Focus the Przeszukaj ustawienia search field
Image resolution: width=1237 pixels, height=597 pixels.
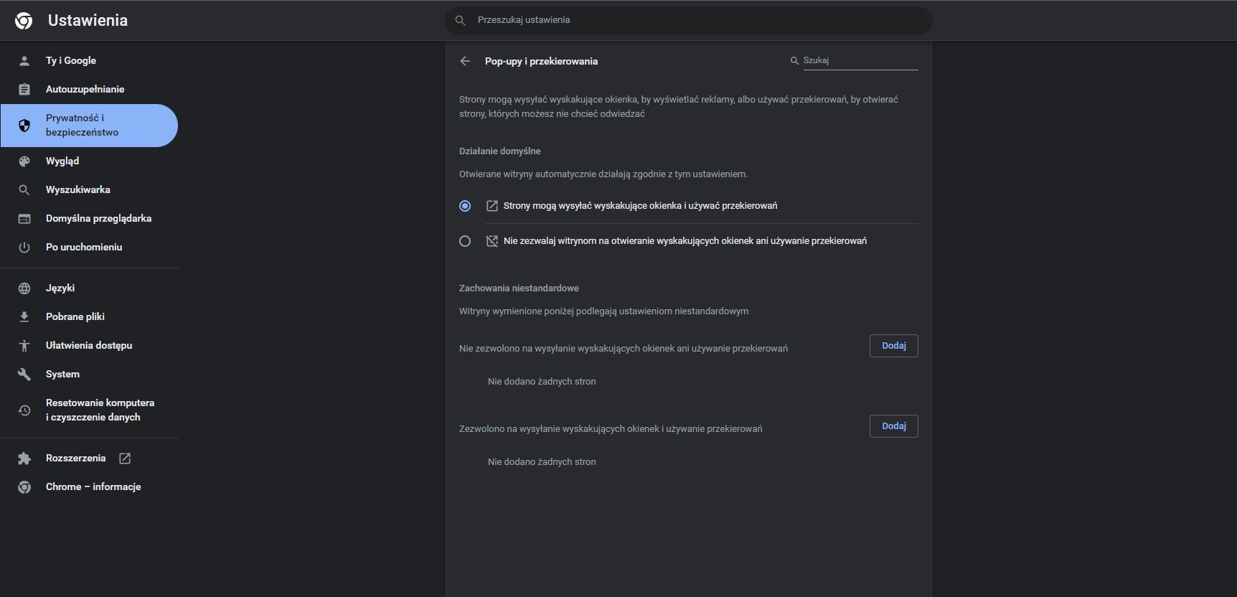[x=689, y=20]
